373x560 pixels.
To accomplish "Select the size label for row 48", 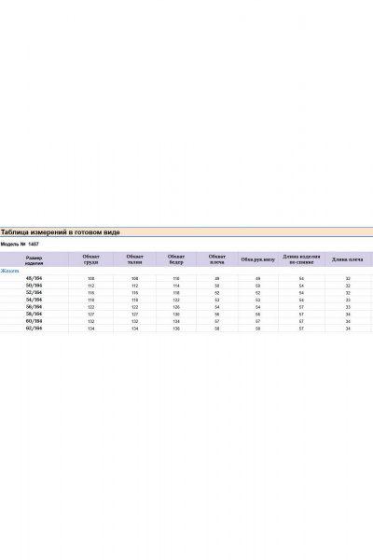I will 34,278.
